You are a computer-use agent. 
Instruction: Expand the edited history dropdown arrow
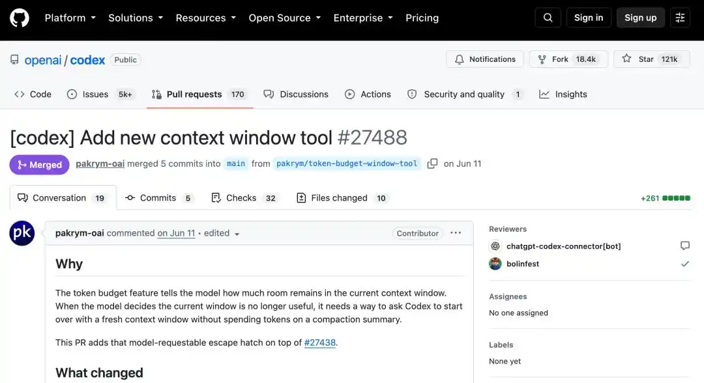[x=237, y=234]
